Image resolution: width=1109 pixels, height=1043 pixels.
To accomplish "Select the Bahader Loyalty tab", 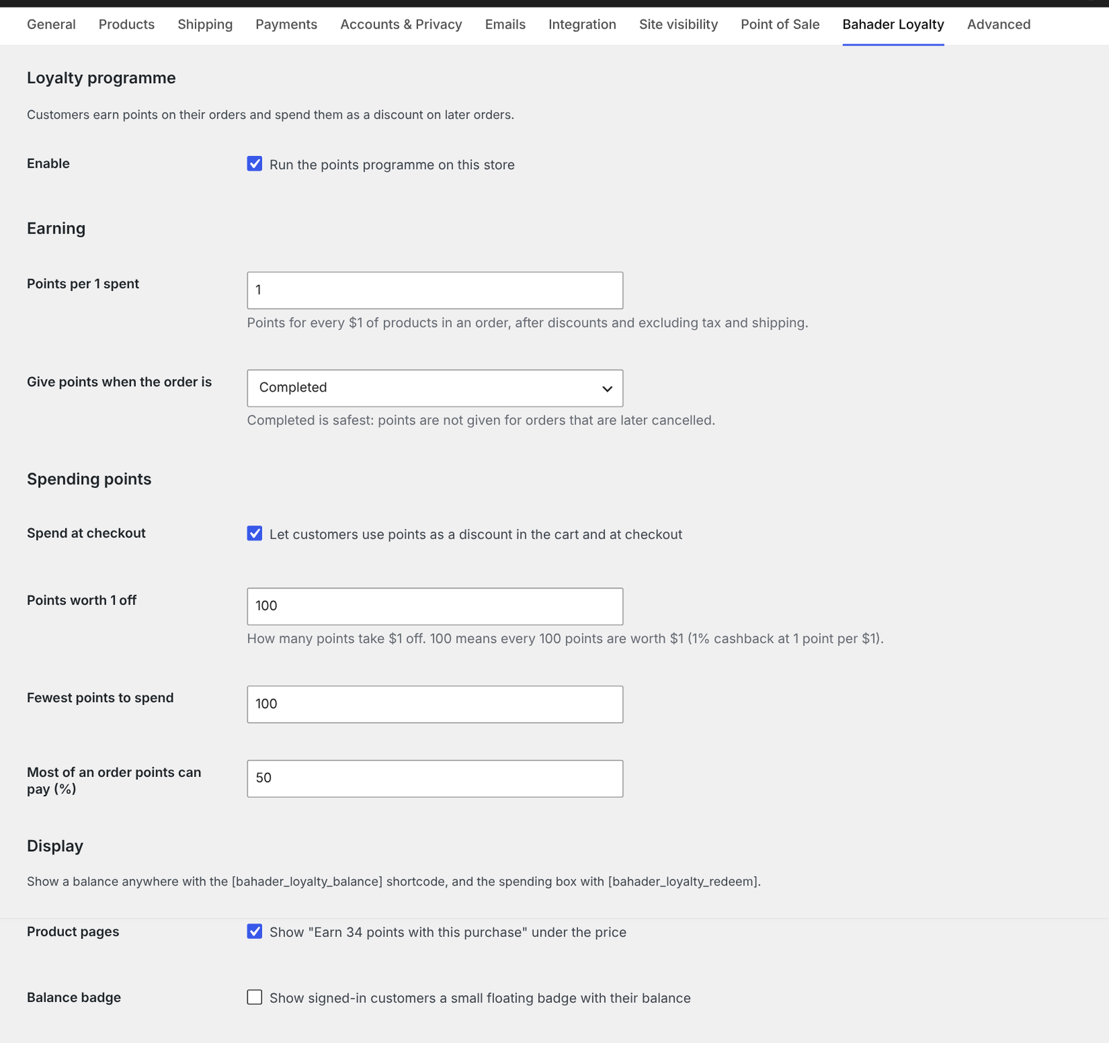I will 893,24.
